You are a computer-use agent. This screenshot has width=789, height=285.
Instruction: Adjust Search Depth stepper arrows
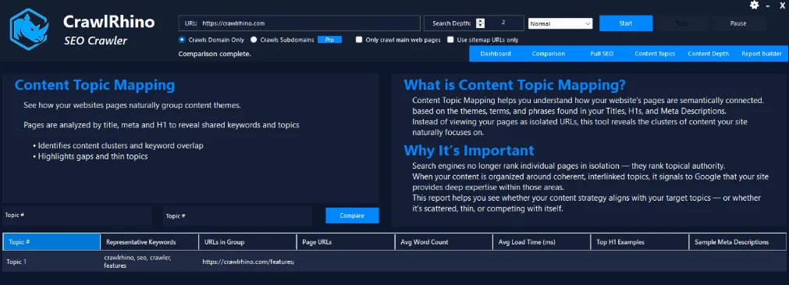tap(481, 23)
